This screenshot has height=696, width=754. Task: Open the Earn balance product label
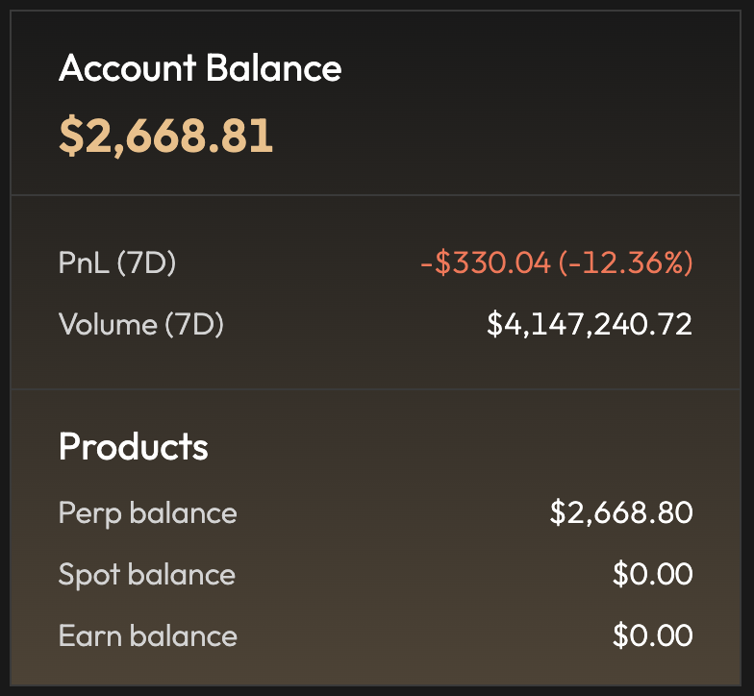point(147,636)
